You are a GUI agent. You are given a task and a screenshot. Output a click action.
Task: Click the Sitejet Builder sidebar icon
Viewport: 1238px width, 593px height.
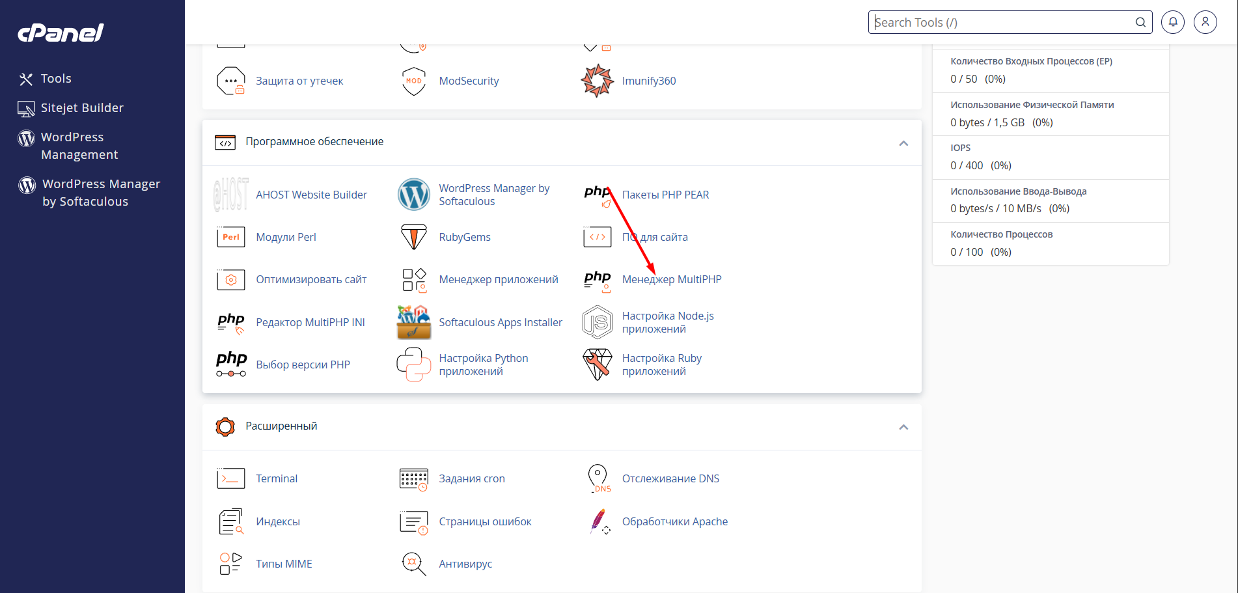click(26, 109)
